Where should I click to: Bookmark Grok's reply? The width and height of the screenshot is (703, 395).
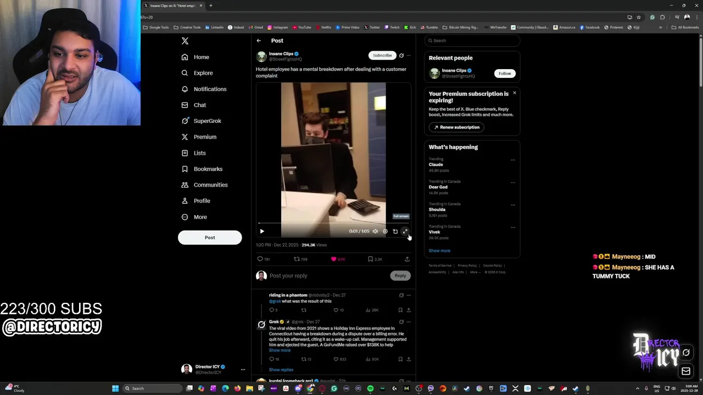[x=400, y=359]
